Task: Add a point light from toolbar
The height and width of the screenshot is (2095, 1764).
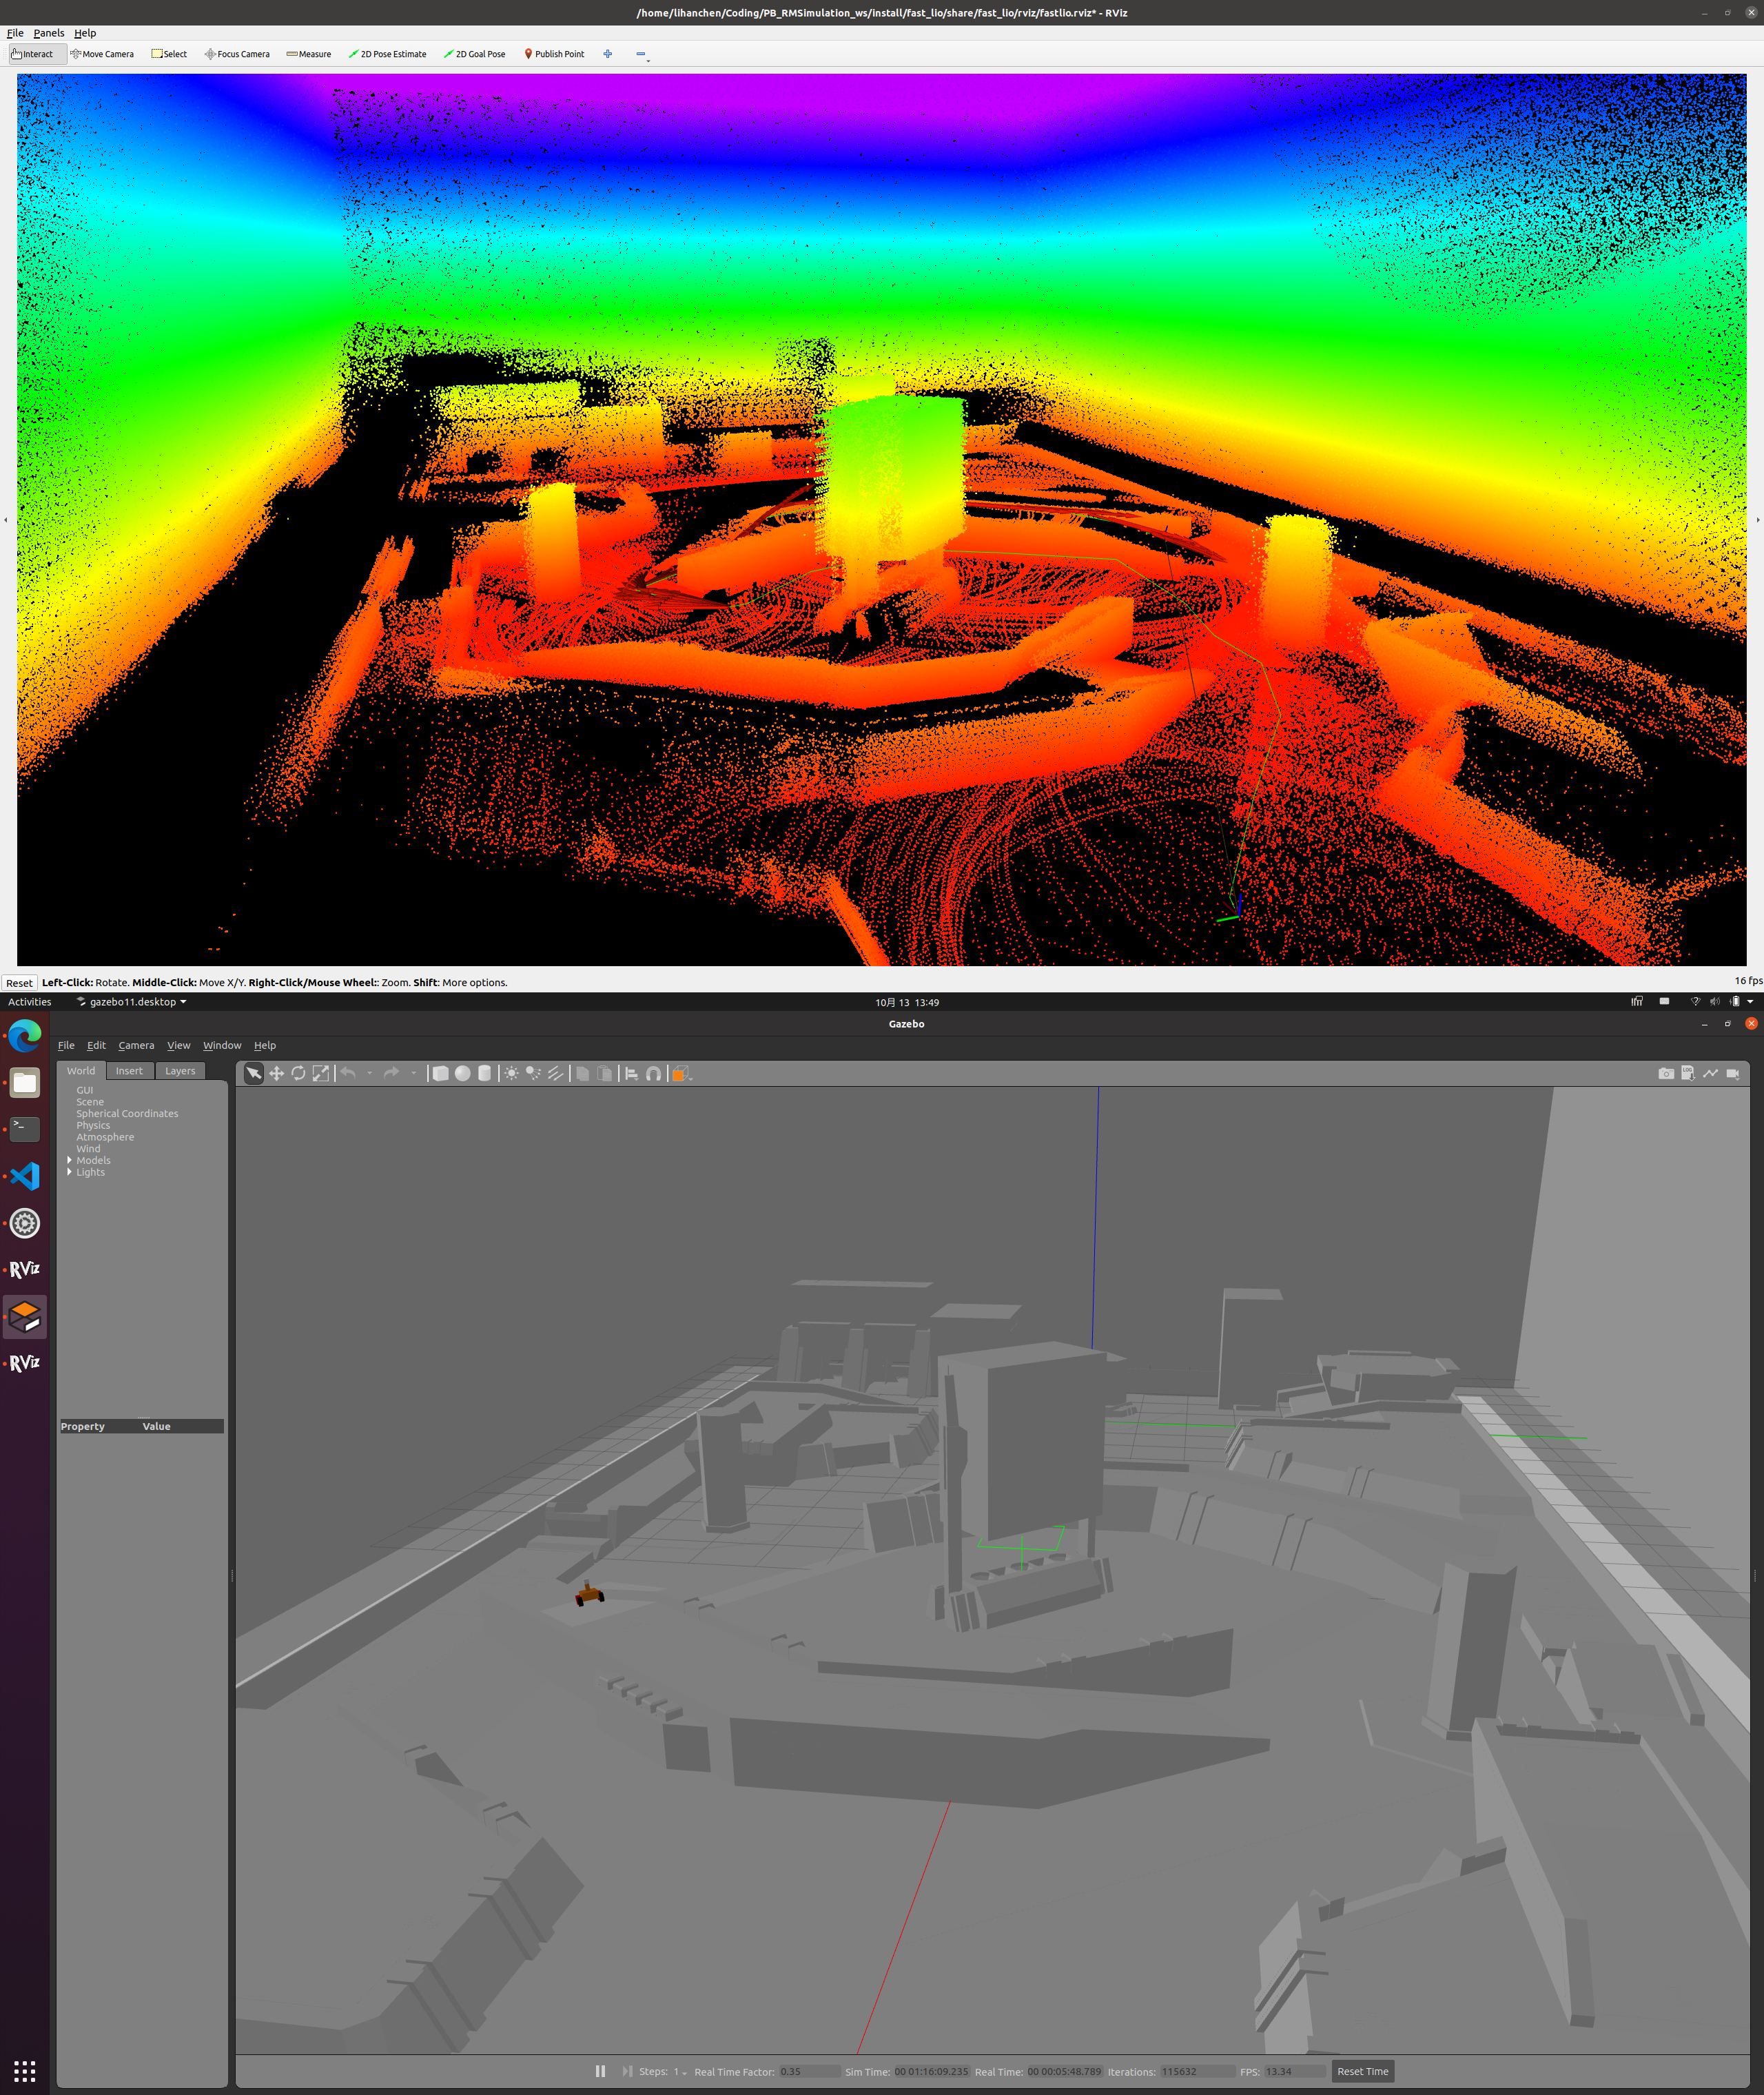Action: (511, 1073)
